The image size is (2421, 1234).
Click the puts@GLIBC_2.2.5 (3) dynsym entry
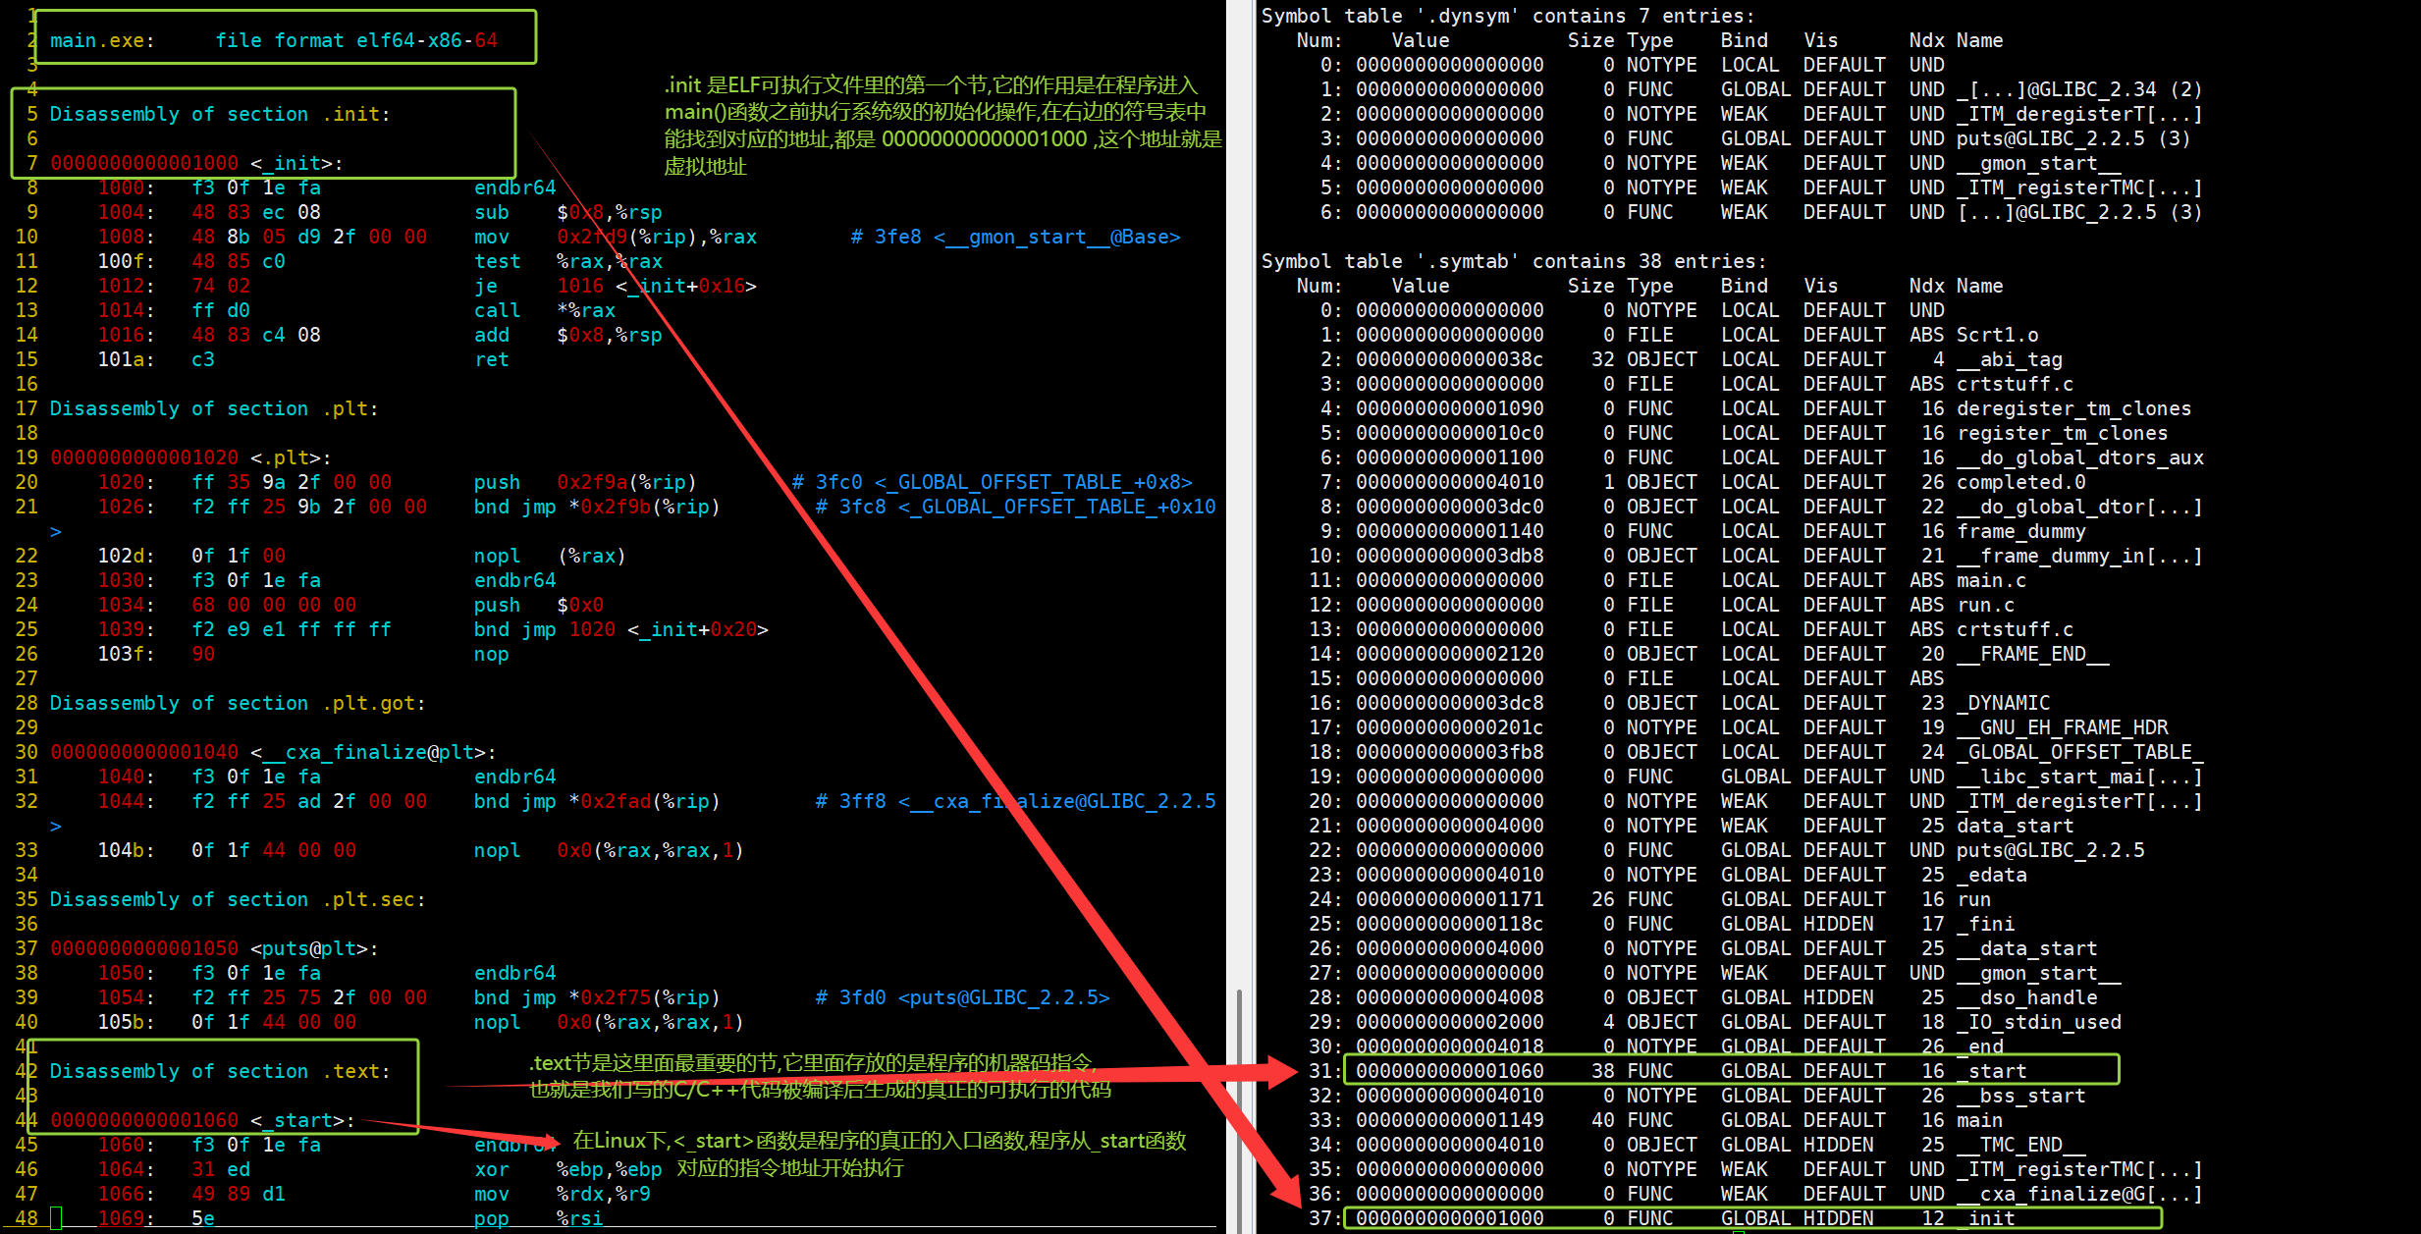point(2071,138)
